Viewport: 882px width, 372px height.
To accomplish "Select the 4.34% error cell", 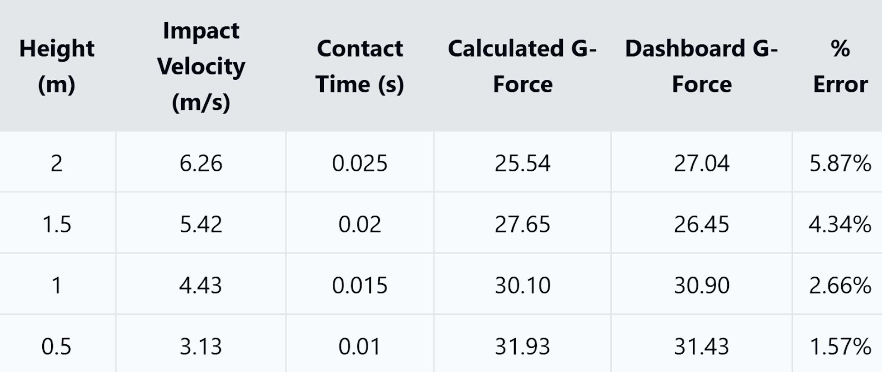I will pyautogui.click(x=840, y=224).
